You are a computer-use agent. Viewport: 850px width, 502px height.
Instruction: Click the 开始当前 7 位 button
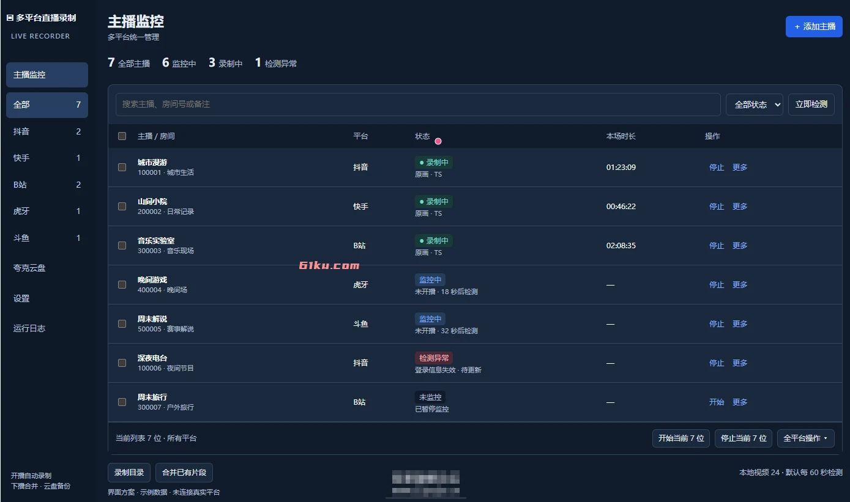pos(681,438)
